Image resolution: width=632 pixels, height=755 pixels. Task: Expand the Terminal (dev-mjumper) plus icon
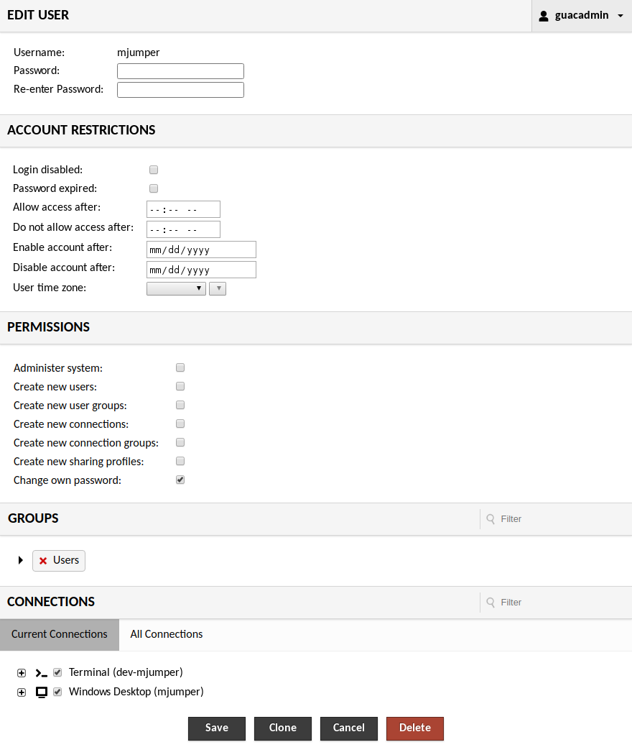[x=22, y=673]
